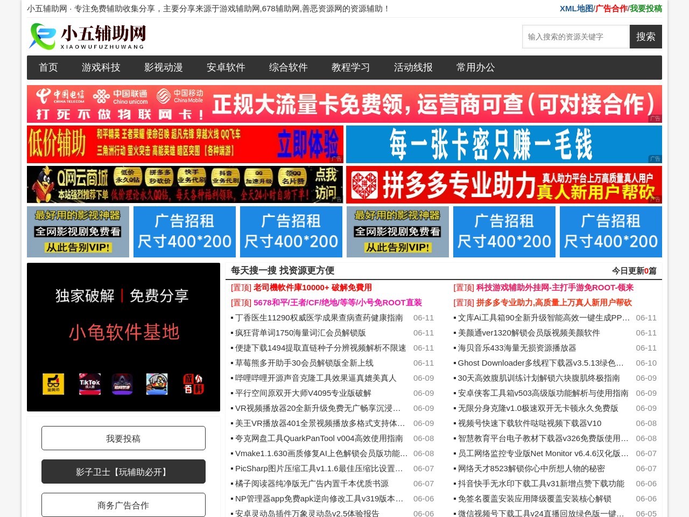Image resolution: width=689 pixels, height=517 pixels.
Task: Open 夸克网盘工具QuarkPanTool article
Action: [x=319, y=438]
